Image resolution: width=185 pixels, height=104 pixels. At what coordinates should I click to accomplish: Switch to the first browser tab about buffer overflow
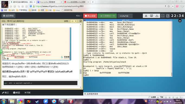pos(23,2)
